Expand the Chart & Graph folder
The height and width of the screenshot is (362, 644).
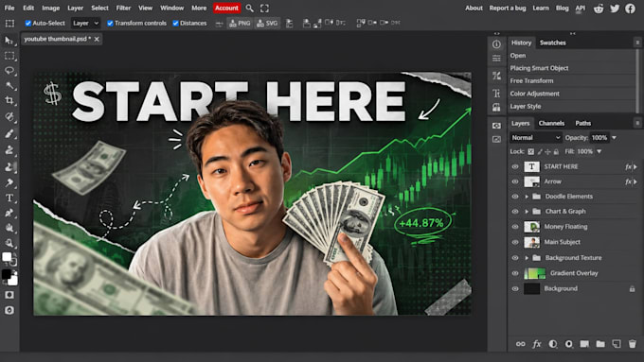(x=527, y=212)
